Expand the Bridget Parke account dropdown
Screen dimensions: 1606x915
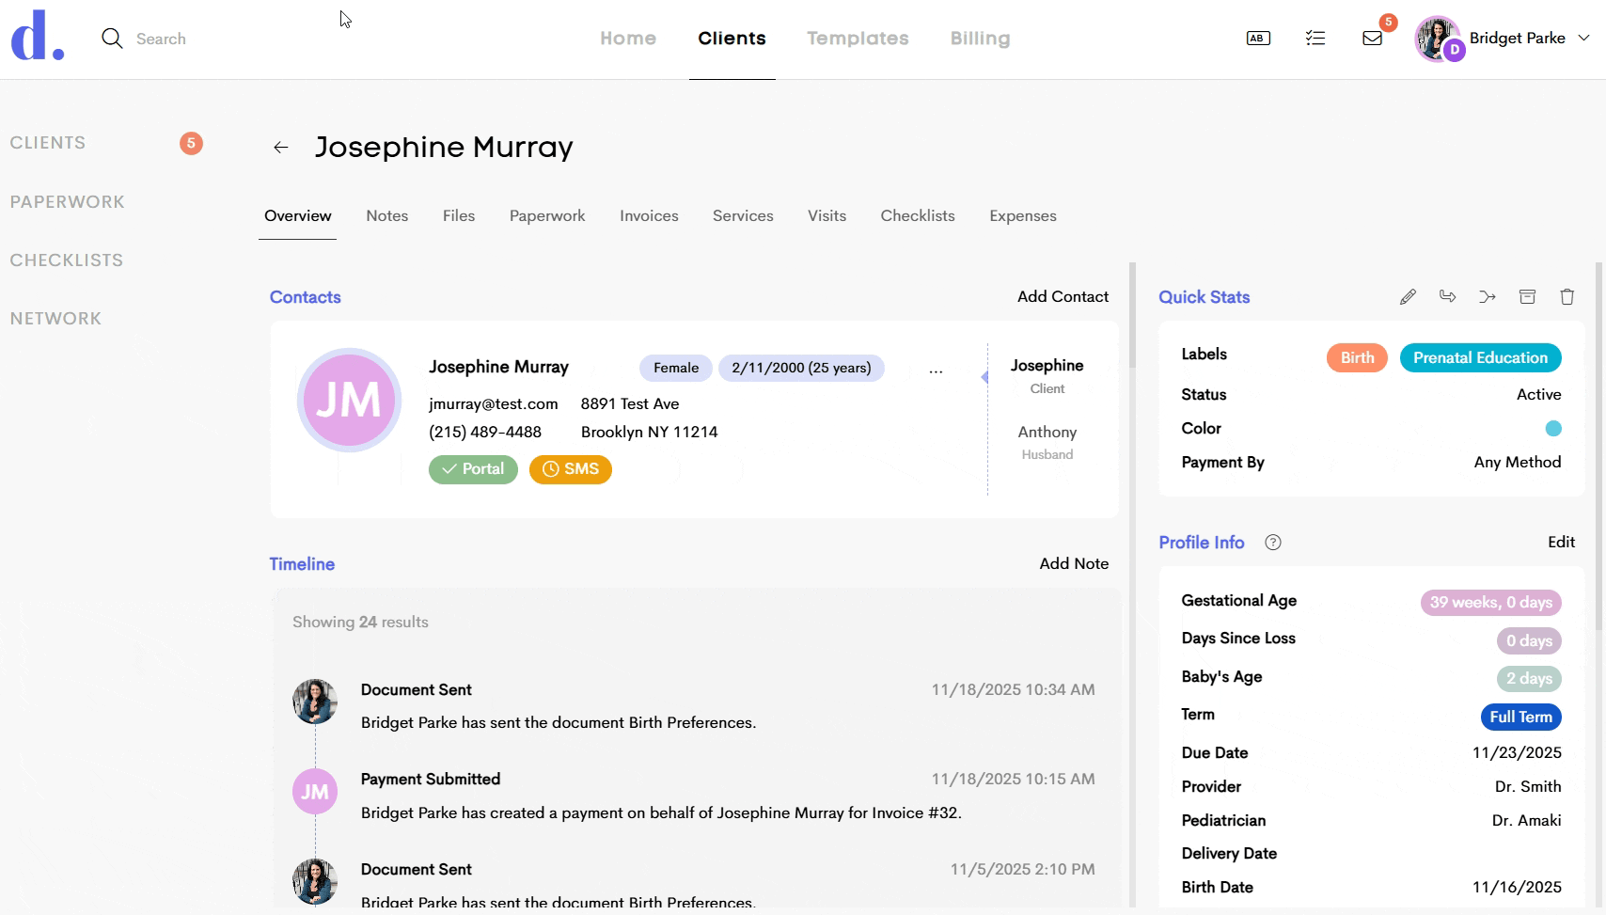tap(1583, 39)
